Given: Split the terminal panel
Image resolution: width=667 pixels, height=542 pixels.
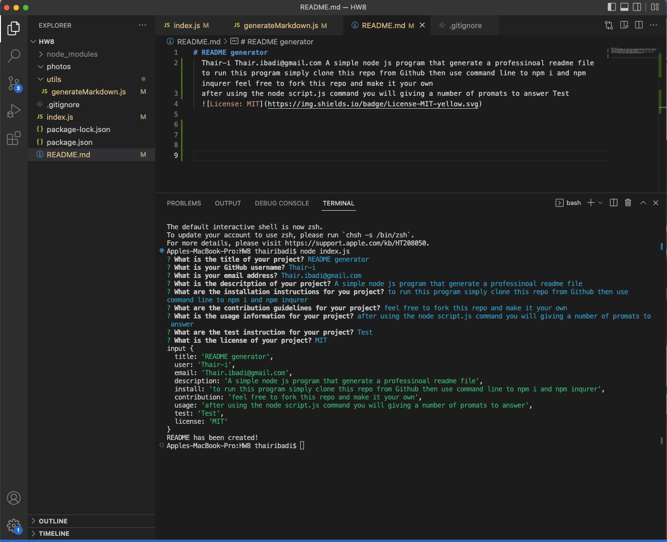Looking at the screenshot, I should click(x=613, y=203).
